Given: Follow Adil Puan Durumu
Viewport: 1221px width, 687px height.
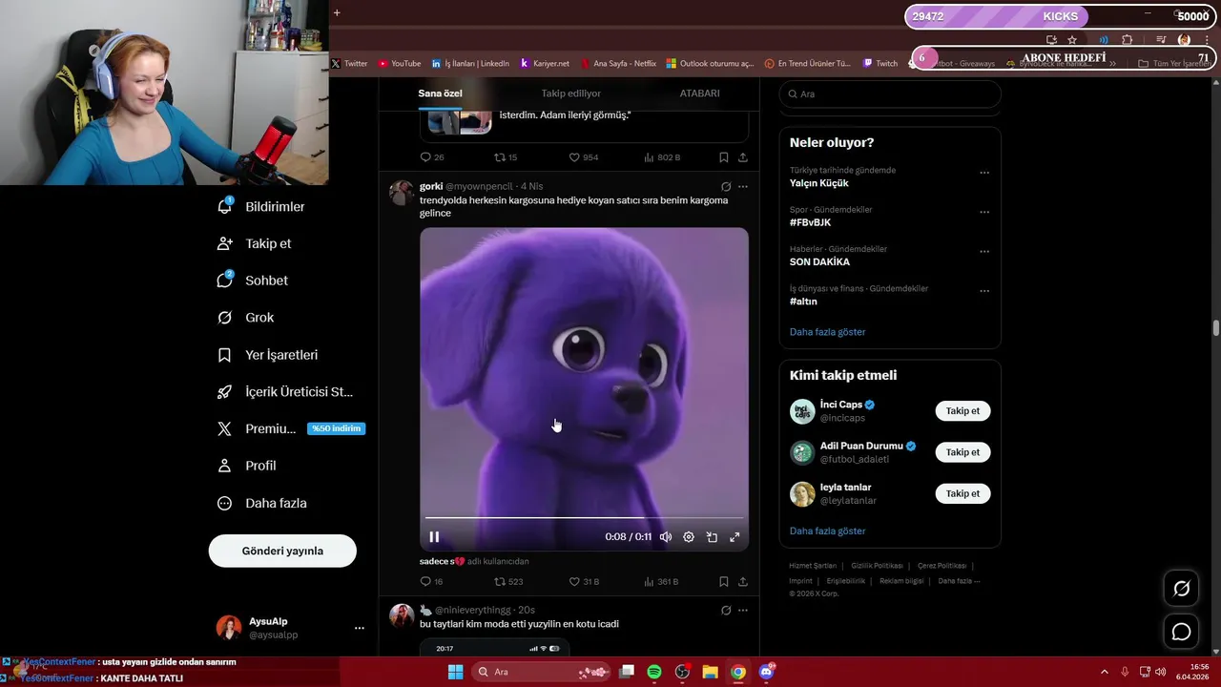Looking at the screenshot, I should [x=962, y=452].
